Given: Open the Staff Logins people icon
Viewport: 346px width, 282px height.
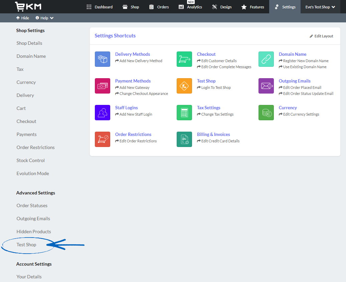Looking at the screenshot, I should (103, 113).
